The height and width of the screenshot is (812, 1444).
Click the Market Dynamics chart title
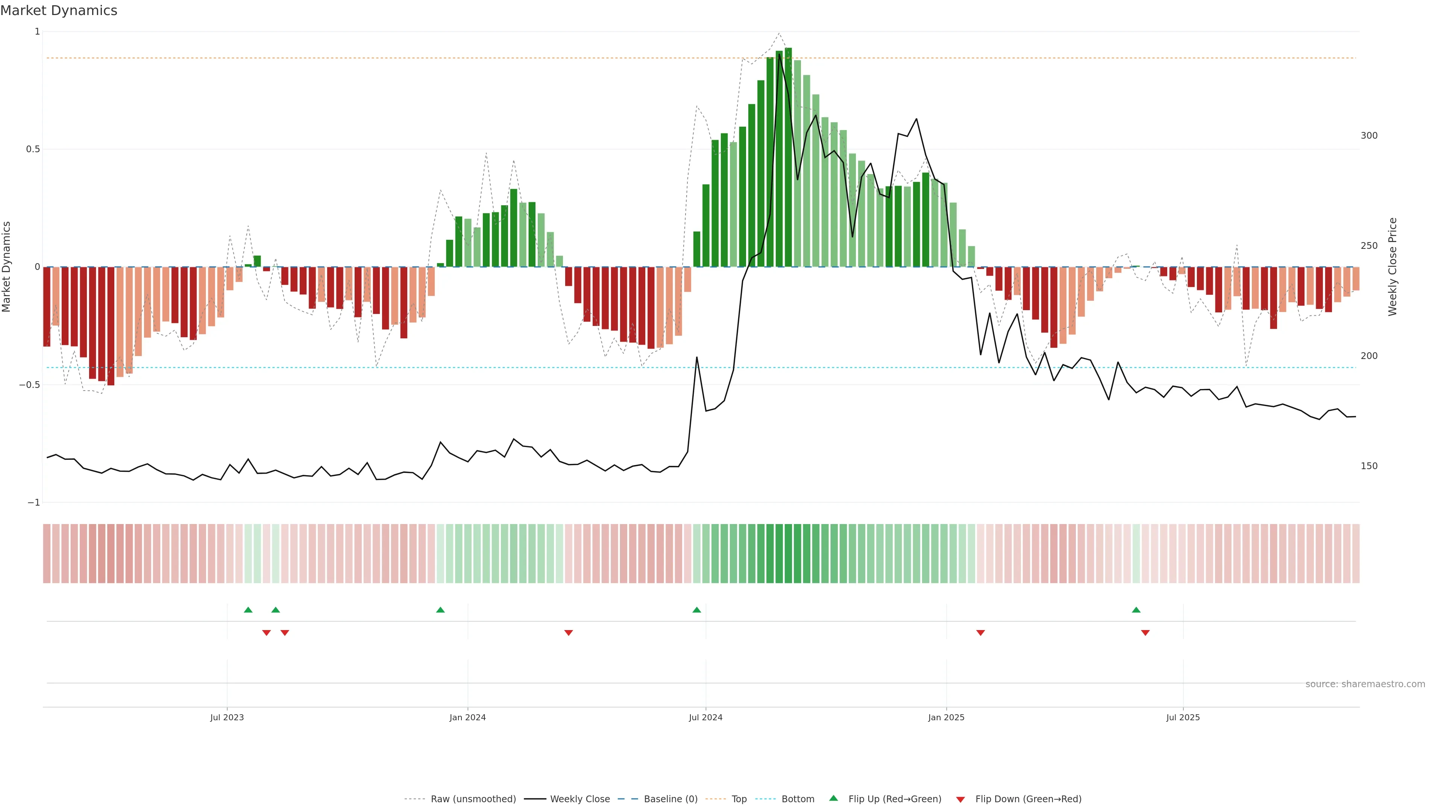(59, 11)
